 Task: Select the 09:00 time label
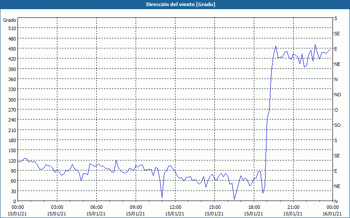pos(136,208)
